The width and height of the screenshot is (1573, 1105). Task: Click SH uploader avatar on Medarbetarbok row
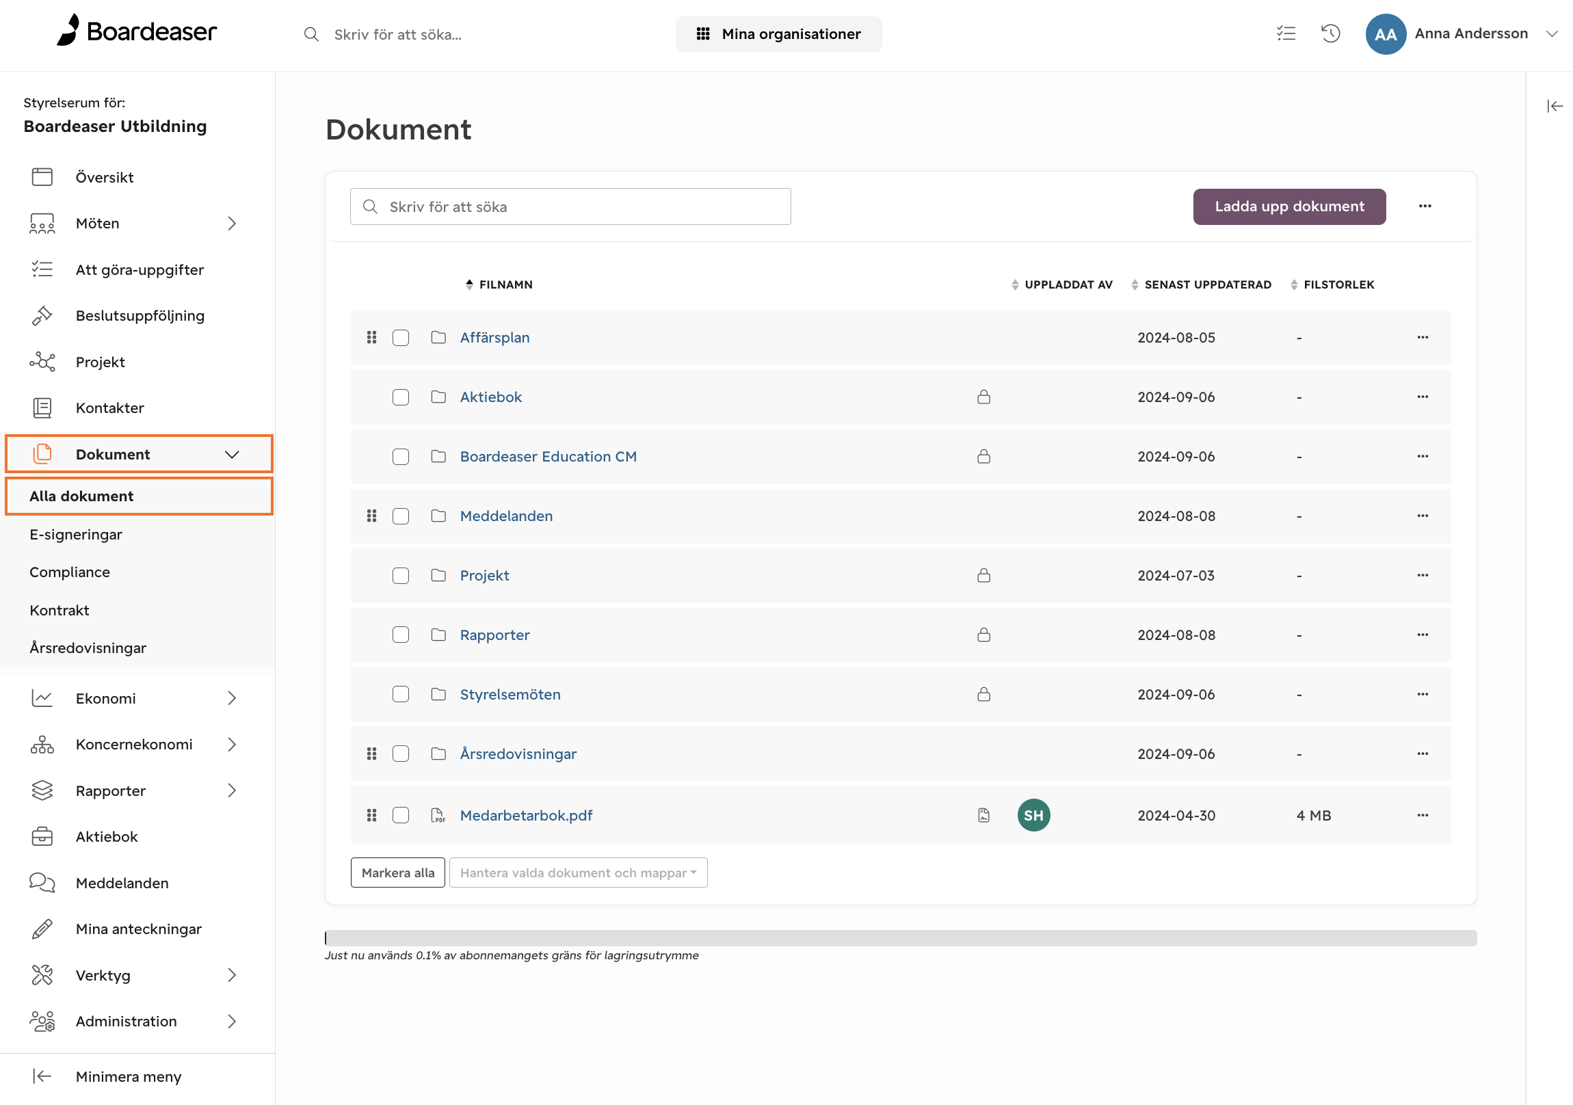tap(1033, 815)
